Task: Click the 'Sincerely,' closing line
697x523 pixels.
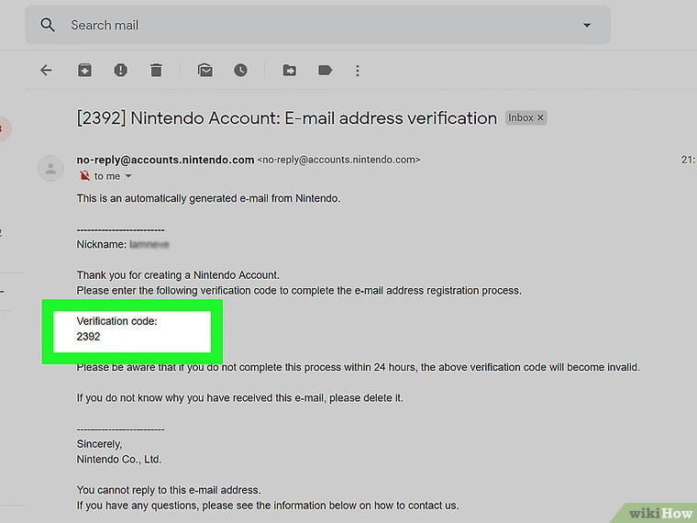Action: (x=99, y=444)
